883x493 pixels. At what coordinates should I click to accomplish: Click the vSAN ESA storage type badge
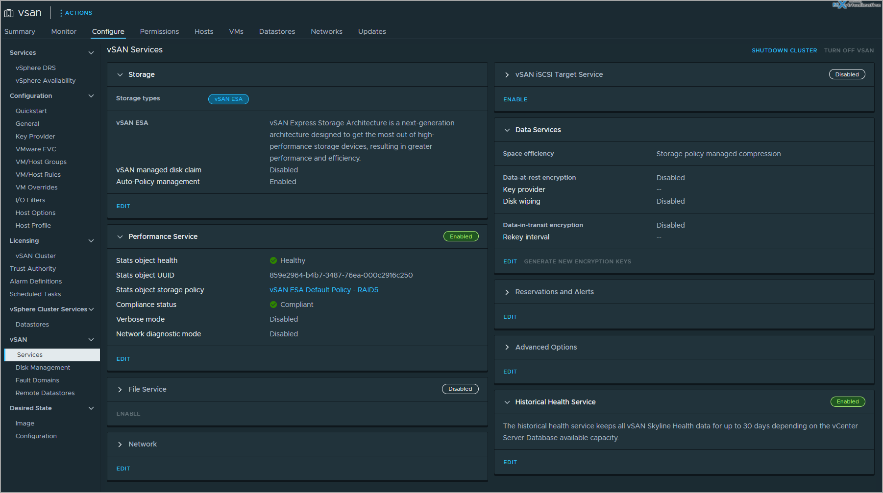point(228,99)
